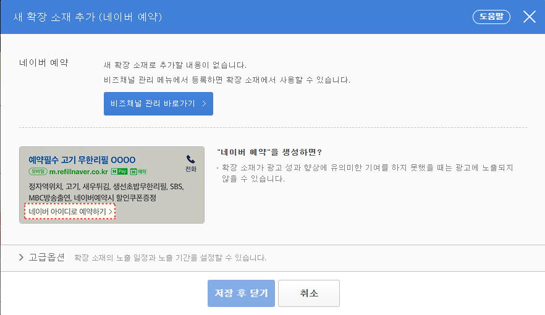Click "네이버 예약"을 생성하면? heading
The image size is (545, 315).
269,152
